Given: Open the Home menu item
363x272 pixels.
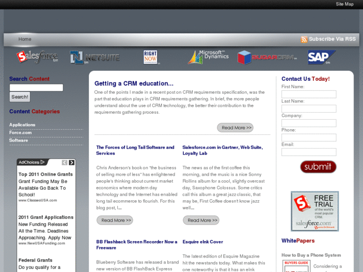Looking at the screenshot, I should pos(25,39).
